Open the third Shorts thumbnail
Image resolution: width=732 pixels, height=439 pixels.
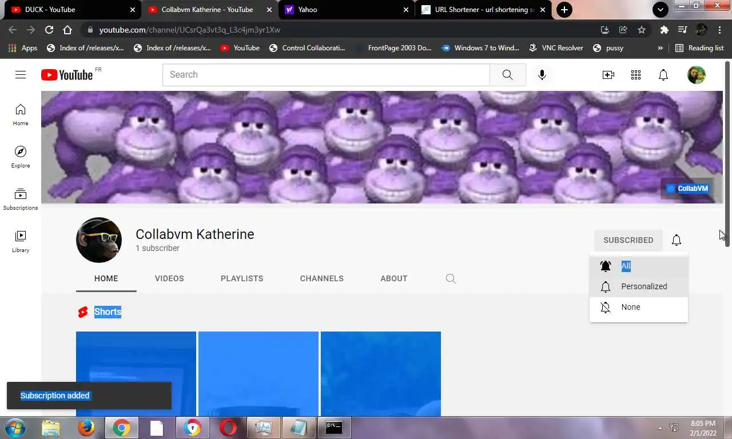coord(381,373)
